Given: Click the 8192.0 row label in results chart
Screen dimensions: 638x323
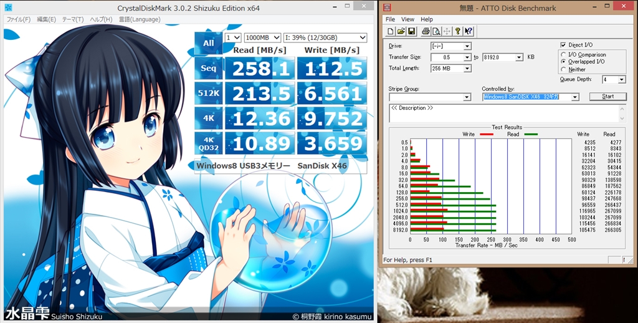Looking at the screenshot, I should 401,229.
